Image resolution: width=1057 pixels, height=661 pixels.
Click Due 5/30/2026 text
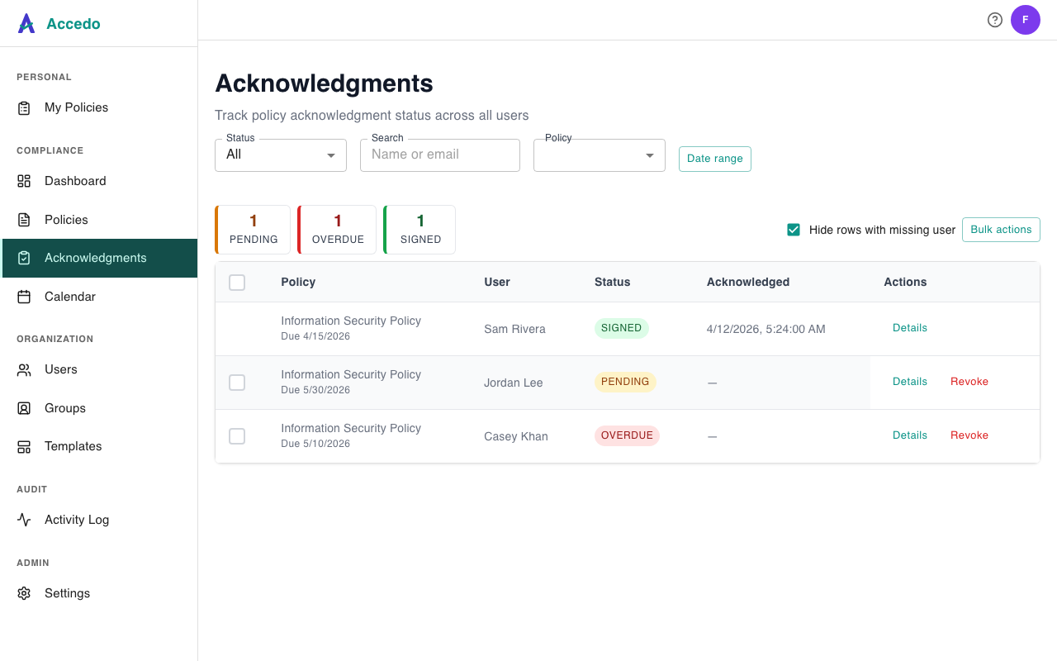[x=315, y=390]
